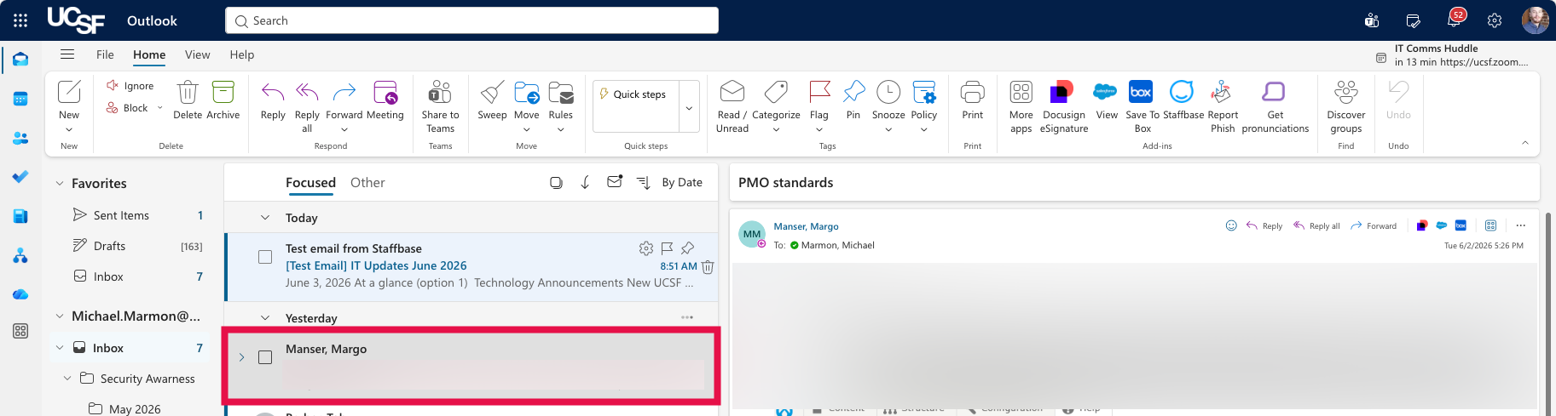Viewport: 1556px width, 416px height.
Task: Click Discover groups
Action: coord(1346,106)
